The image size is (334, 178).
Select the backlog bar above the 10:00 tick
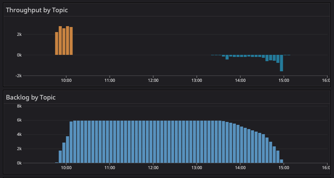[67, 150]
